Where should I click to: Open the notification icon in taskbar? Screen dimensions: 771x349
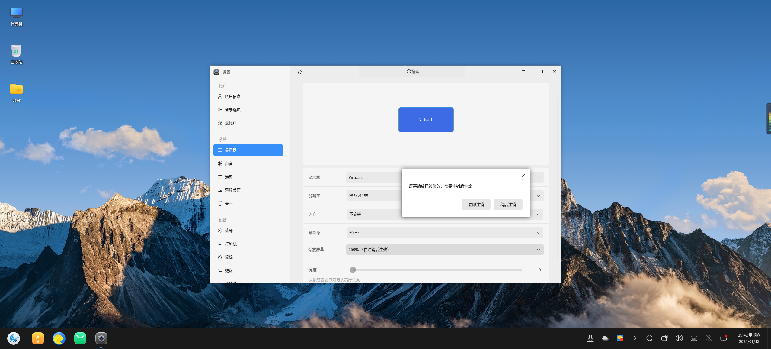coord(724,338)
